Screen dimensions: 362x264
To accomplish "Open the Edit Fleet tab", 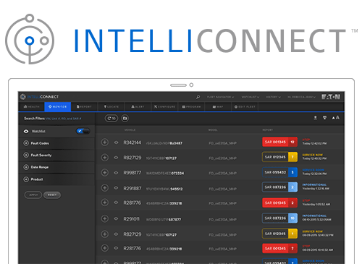I will point(245,106).
